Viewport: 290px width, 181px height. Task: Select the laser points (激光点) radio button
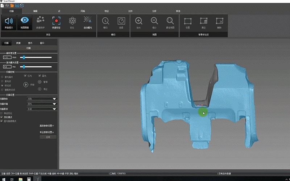click(3, 81)
